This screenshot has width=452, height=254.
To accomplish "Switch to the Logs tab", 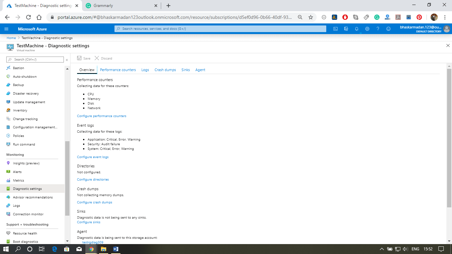I will [x=145, y=70].
